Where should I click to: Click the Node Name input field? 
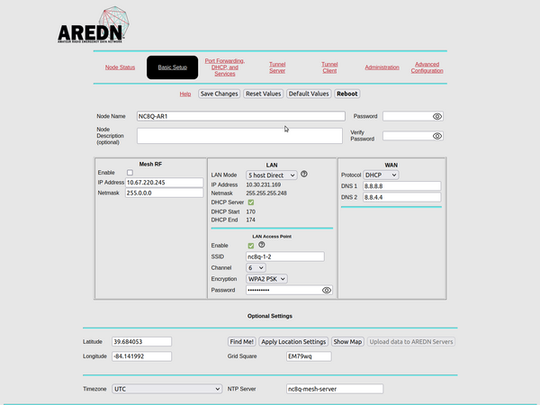point(240,116)
